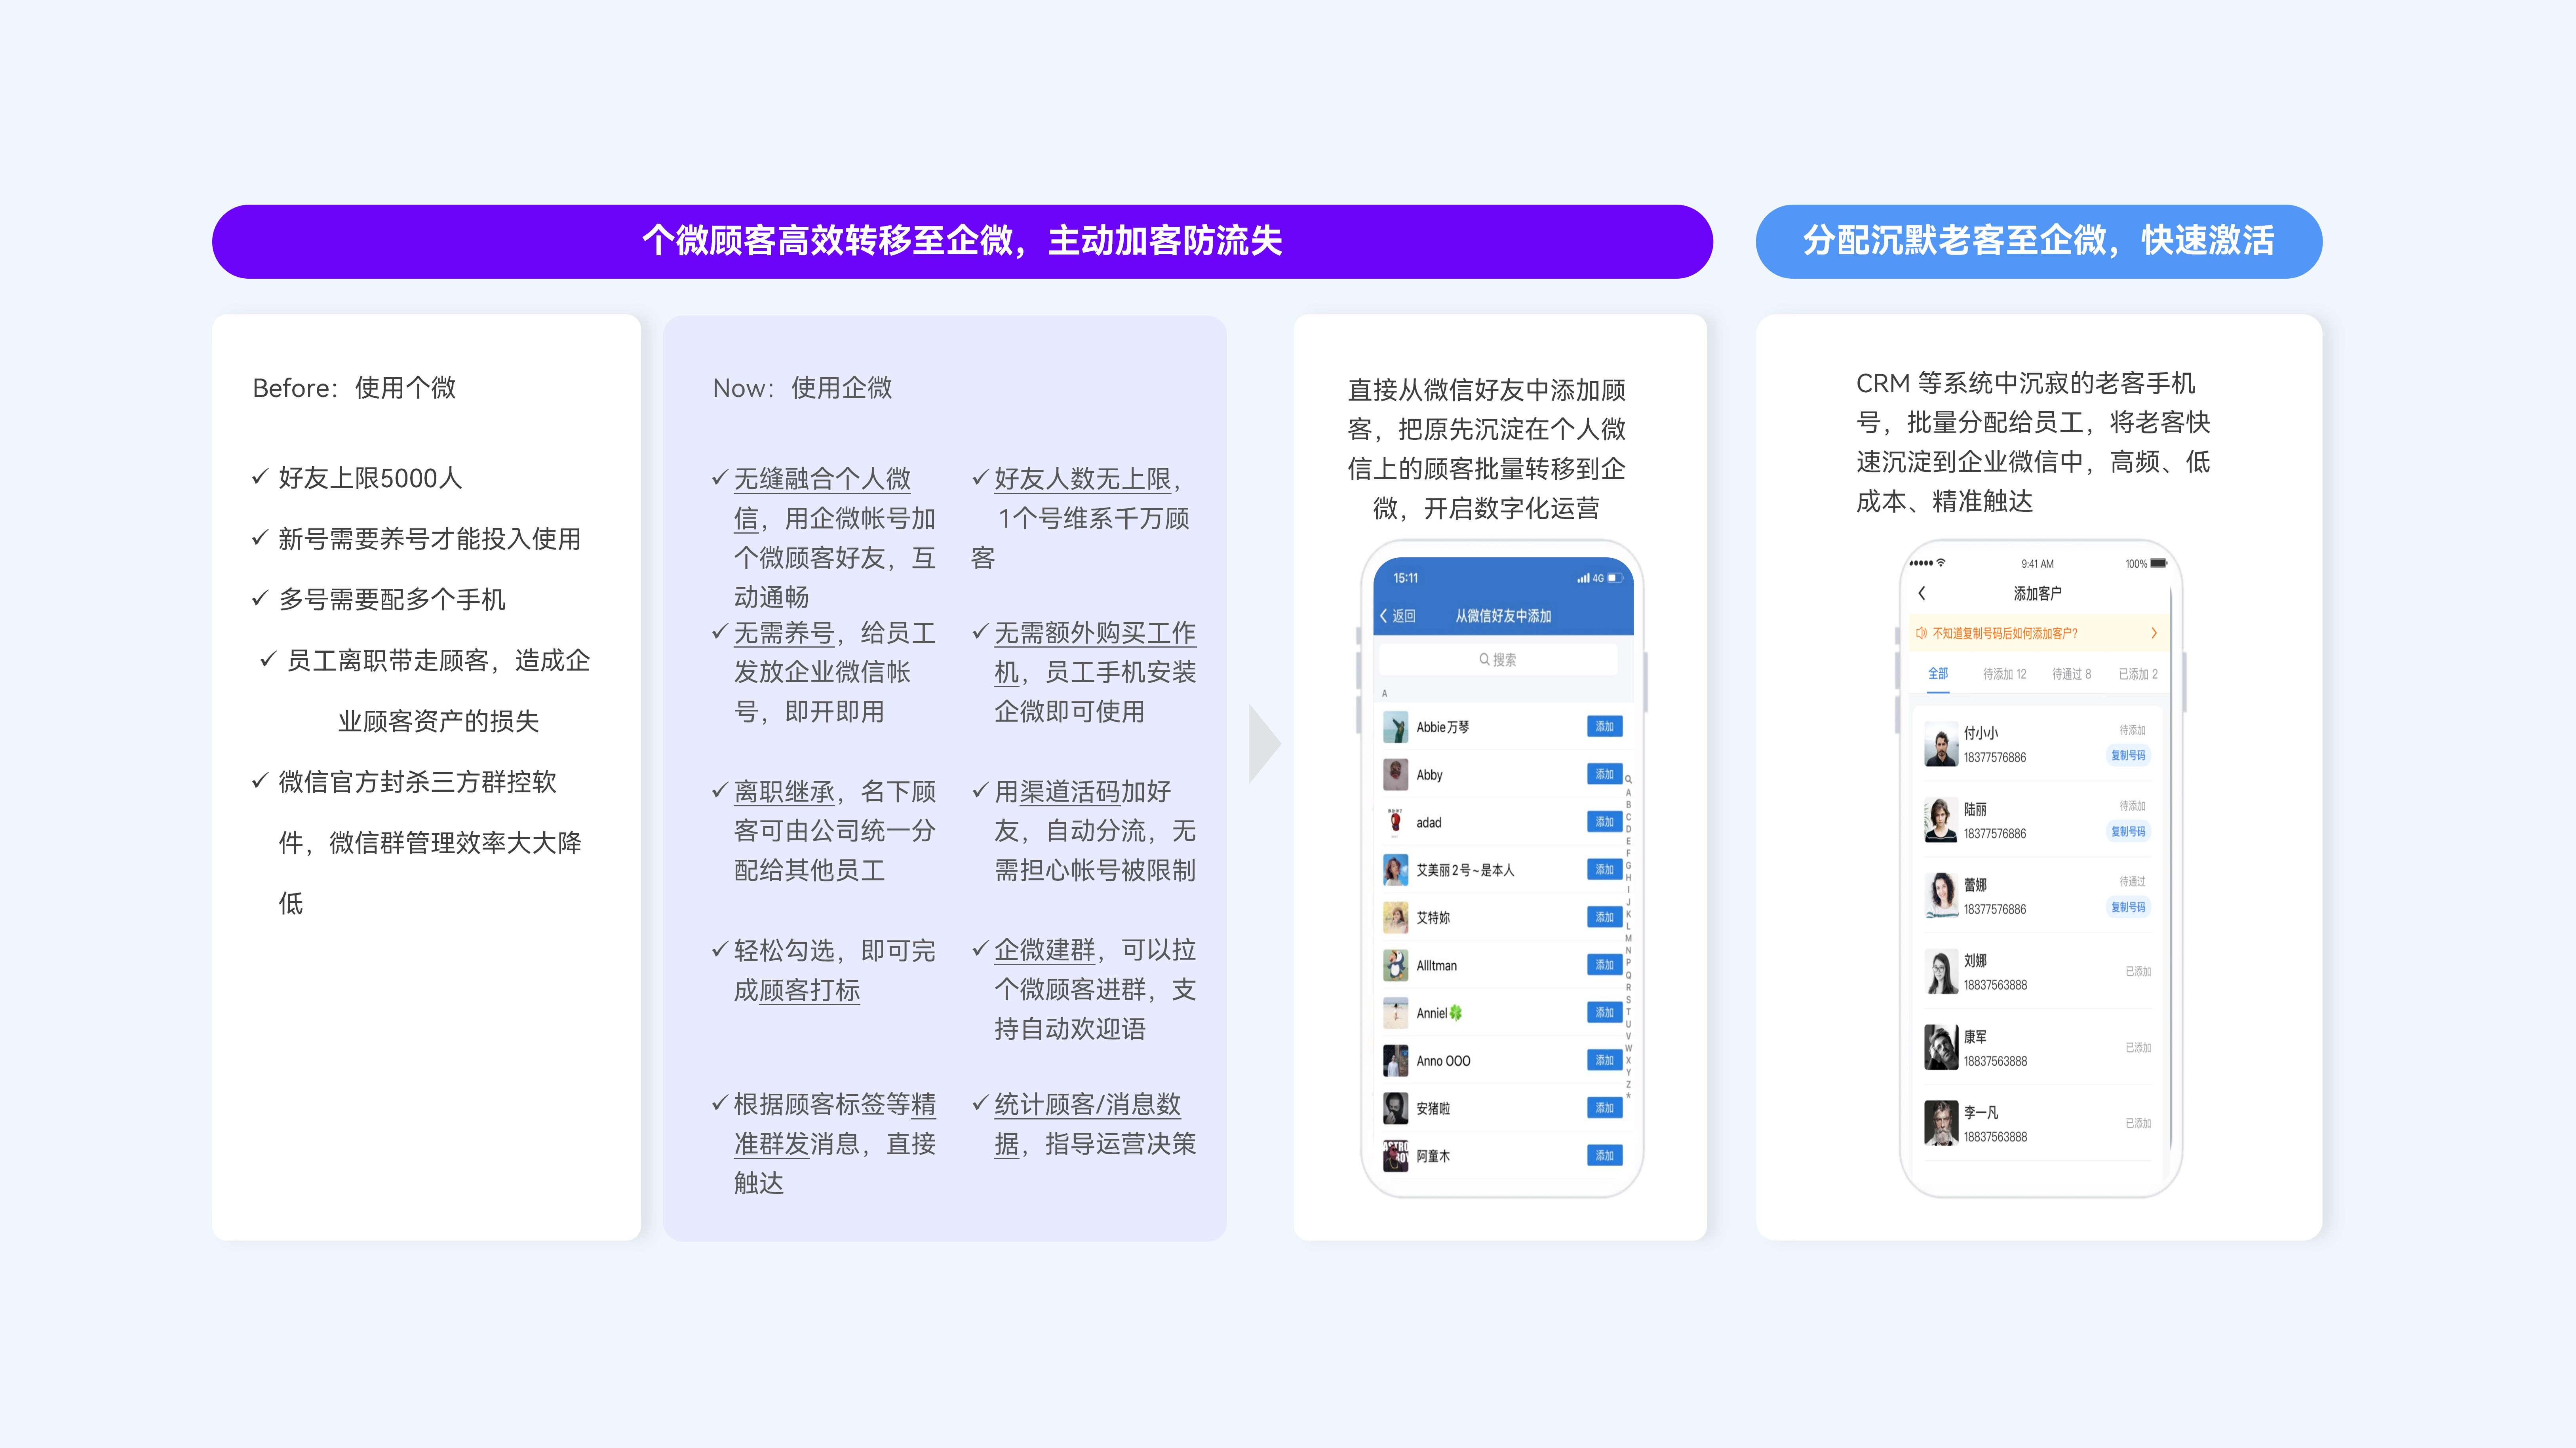Click the 好友上限5000人 bullet

click(x=370, y=478)
